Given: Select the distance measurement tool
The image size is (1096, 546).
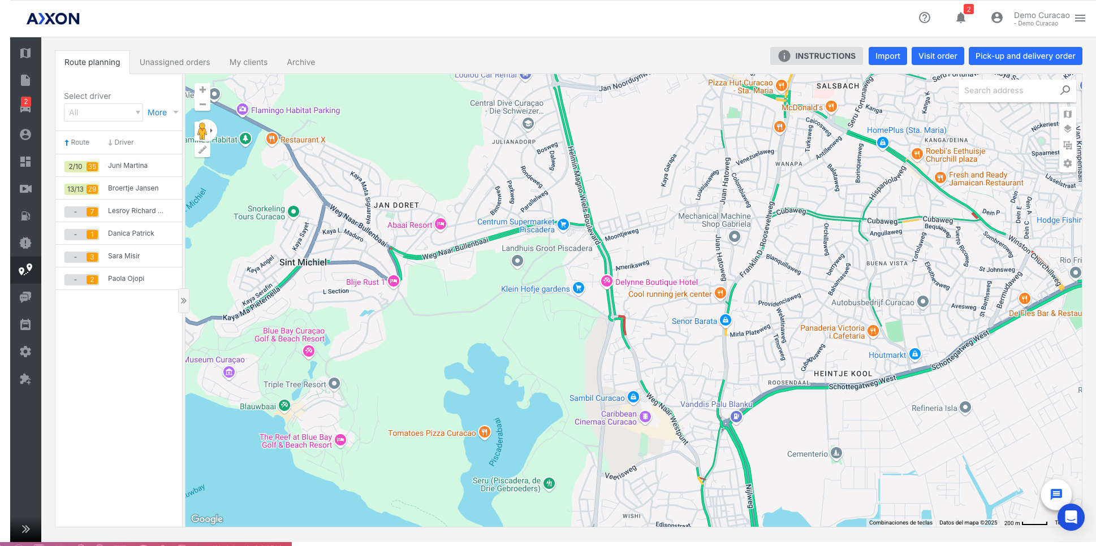Looking at the screenshot, I should 202,150.
